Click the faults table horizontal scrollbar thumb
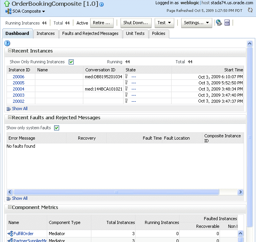The image size is (256, 242). pyautogui.click(x=116, y=192)
